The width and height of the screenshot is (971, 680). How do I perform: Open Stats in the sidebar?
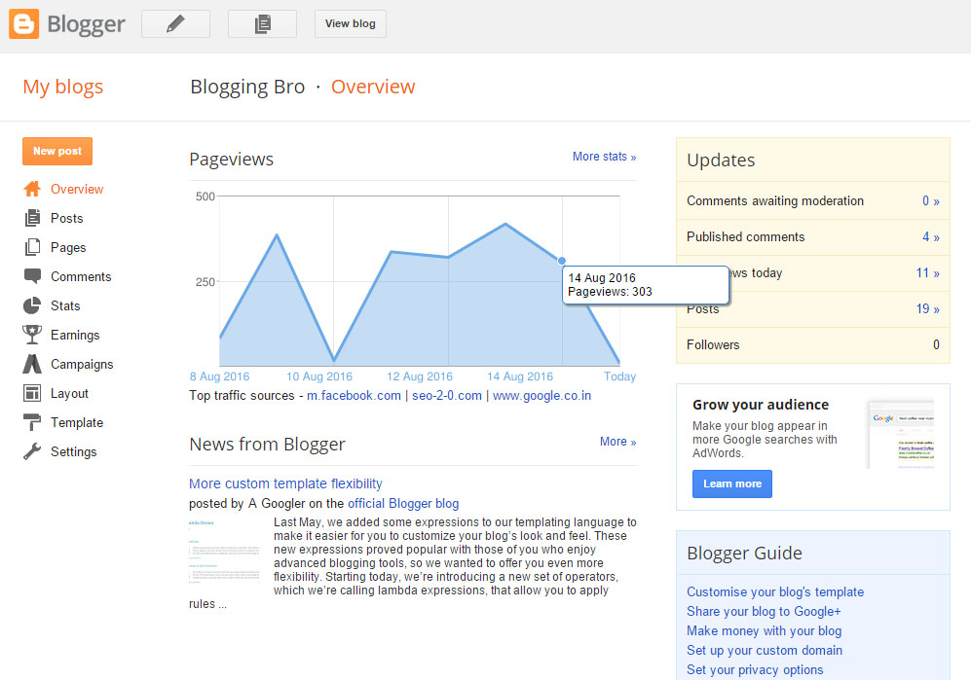tap(65, 305)
